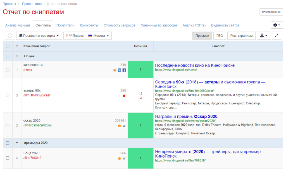Viewport: 286px width, 169px height.
Task: Select the checkbox for the оскар 2020 row
Action: [x=8, y=126]
